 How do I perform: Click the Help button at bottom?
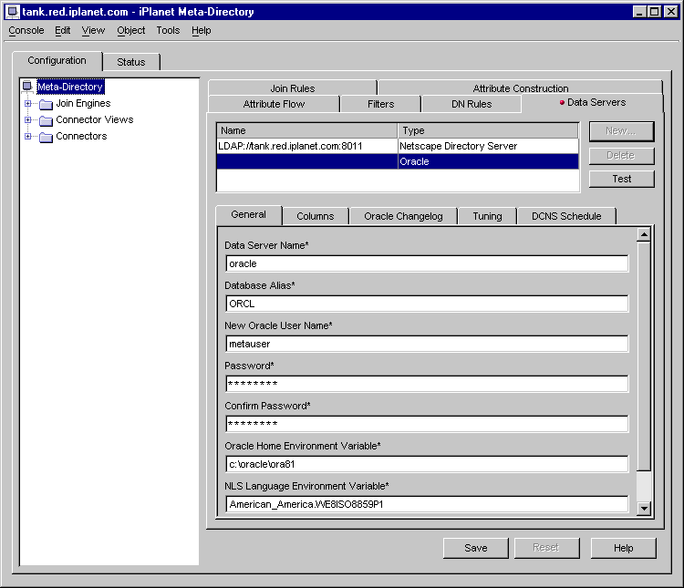624,548
